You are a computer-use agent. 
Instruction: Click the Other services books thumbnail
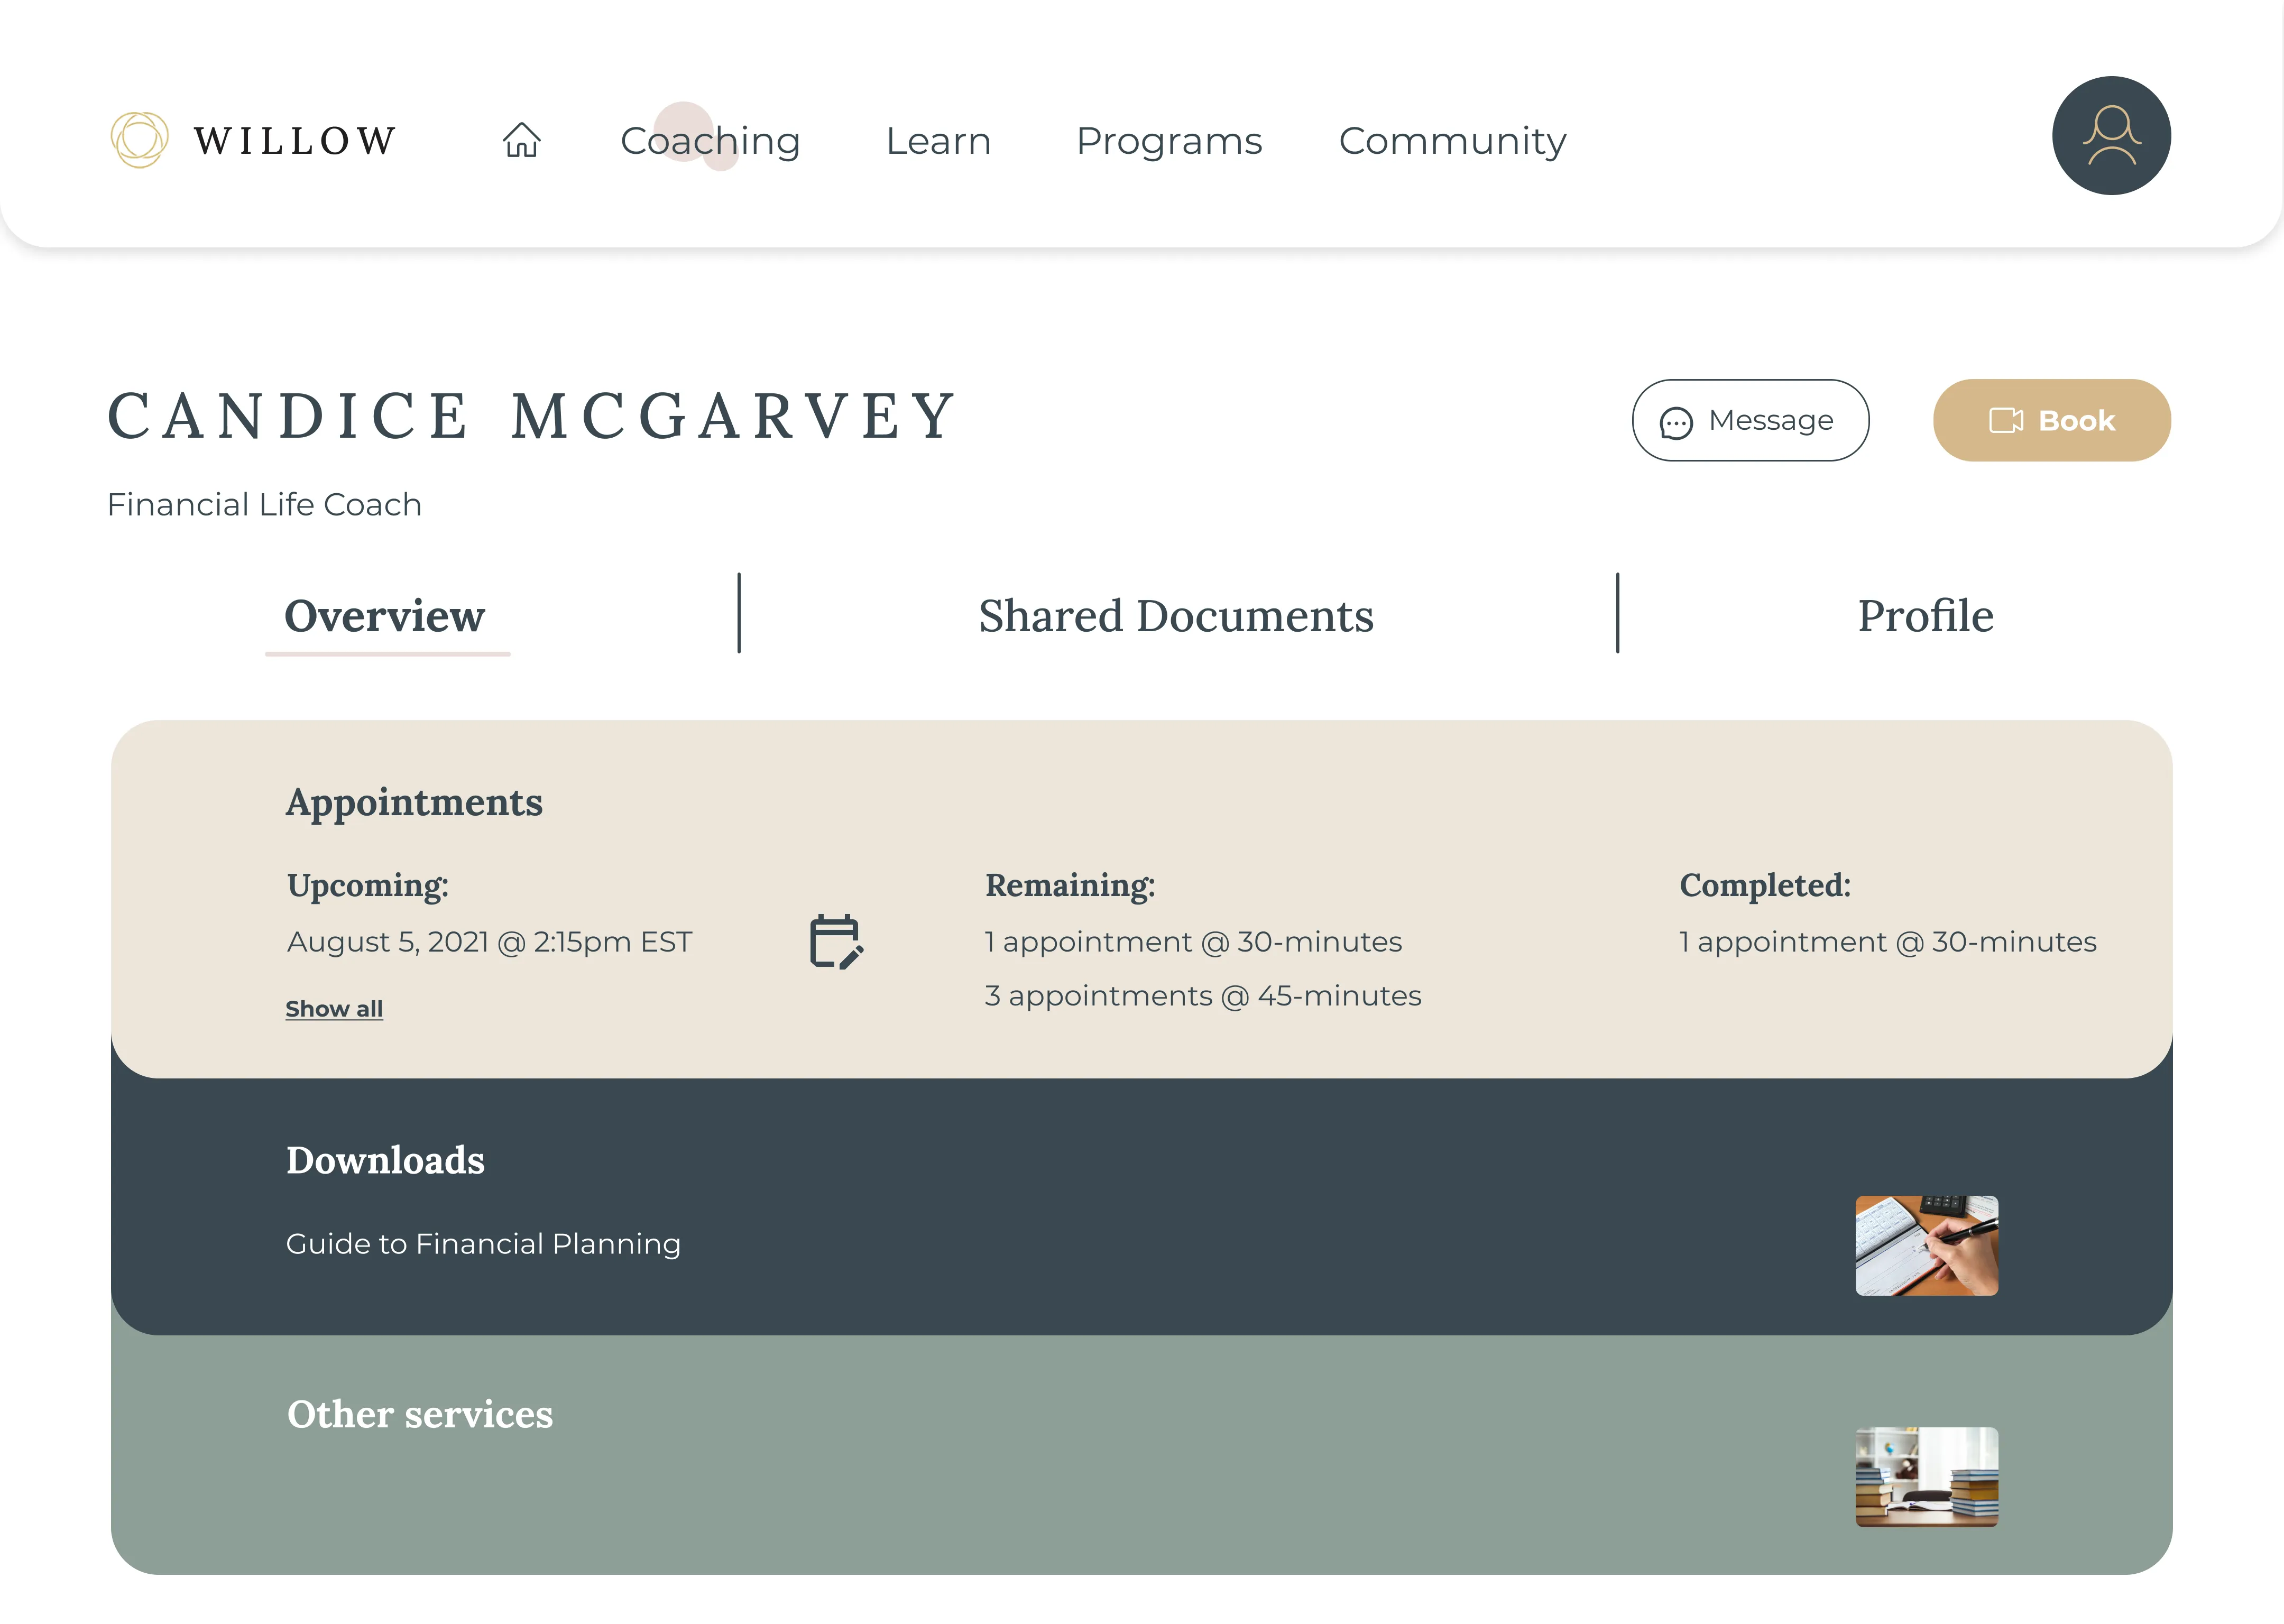coord(1926,1476)
